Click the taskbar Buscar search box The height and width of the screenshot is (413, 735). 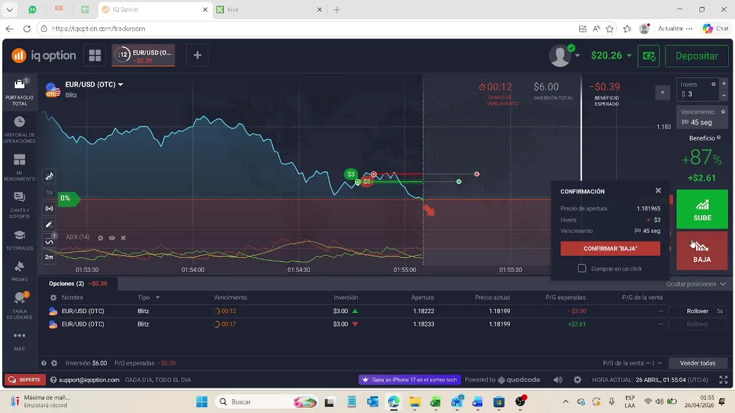tap(267, 402)
